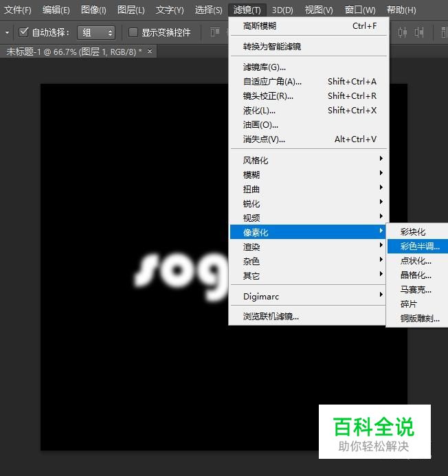The image size is (448, 476).
Task: Toggle the 自动选择 checkbox
Action: click(x=23, y=32)
